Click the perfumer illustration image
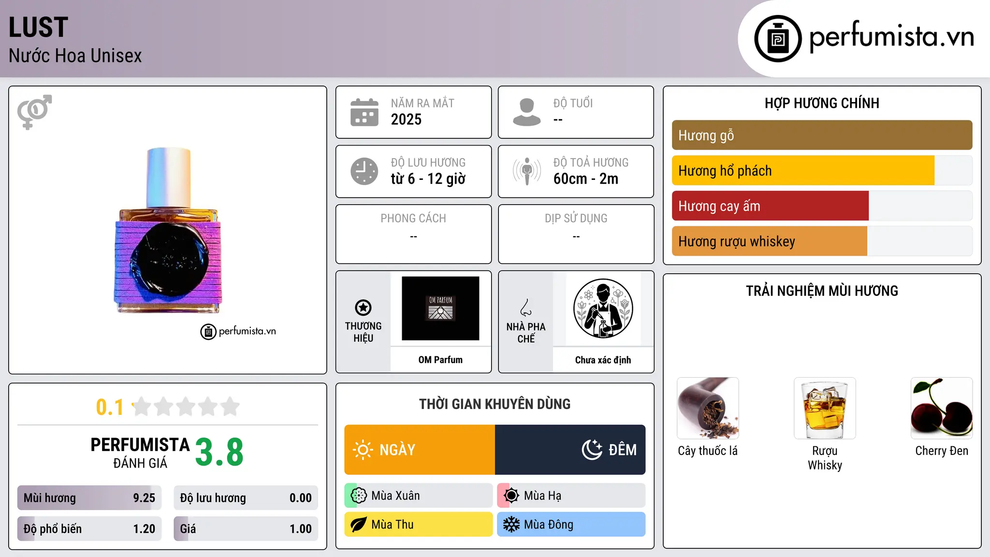 [603, 308]
